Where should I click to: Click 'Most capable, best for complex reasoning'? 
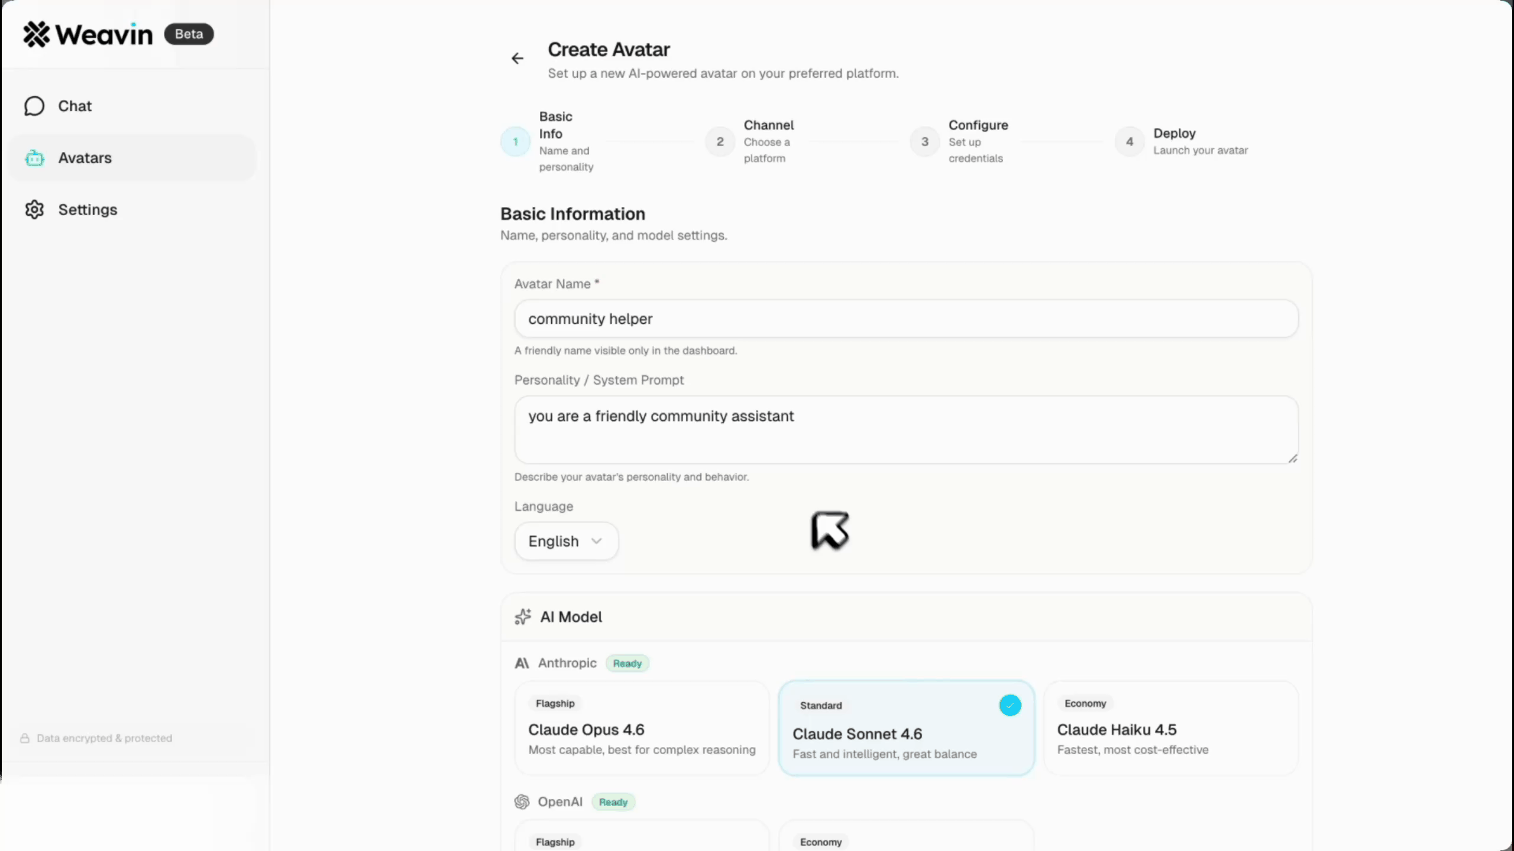tap(642, 750)
